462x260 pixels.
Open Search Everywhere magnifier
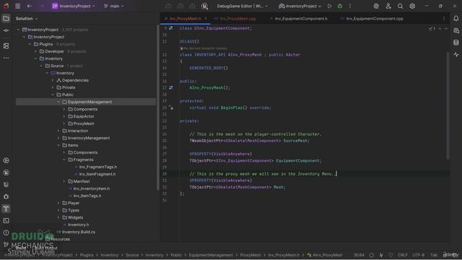point(400,6)
